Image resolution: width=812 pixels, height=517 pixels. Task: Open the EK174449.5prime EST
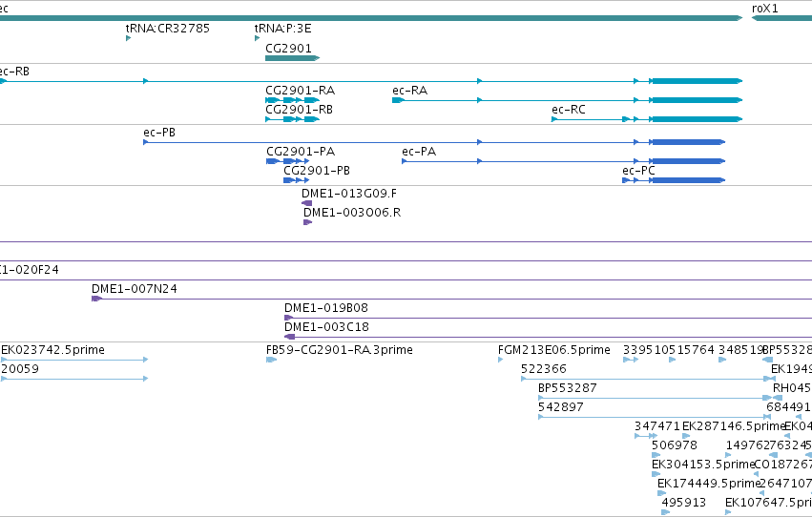tap(661, 493)
